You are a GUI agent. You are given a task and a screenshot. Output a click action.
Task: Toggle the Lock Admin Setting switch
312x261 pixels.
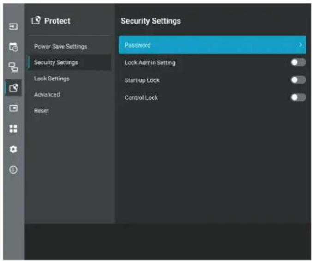click(298, 62)
